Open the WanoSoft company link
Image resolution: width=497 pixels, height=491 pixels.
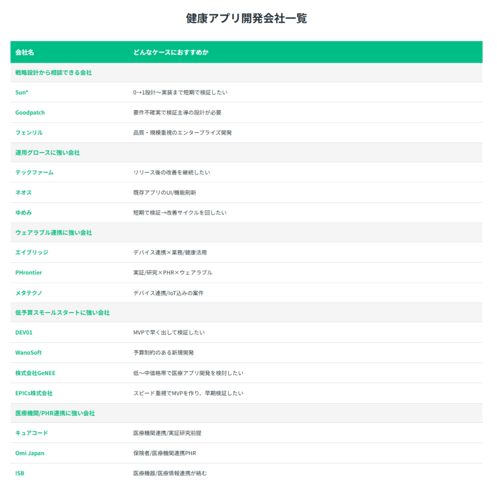29,353
